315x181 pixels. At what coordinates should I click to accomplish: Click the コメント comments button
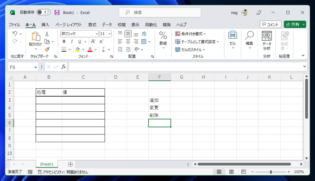pyautogui.click(x=271, y=24)
